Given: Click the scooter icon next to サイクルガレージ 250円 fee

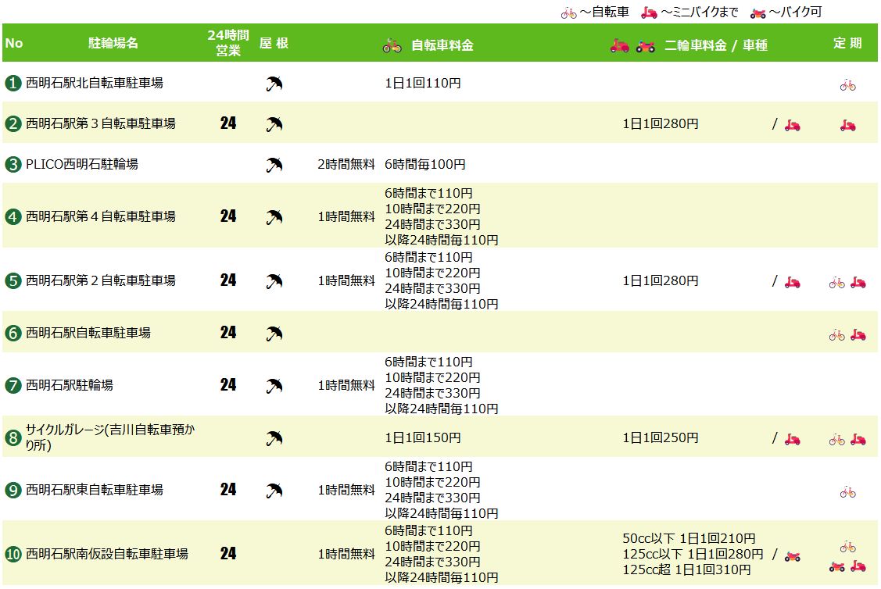Looking at the screenshot, I should pos(793,439).
